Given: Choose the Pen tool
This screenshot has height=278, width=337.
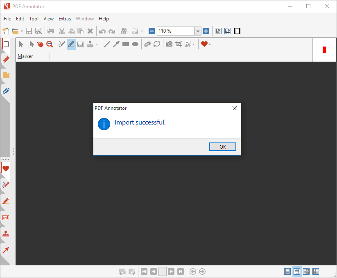Looking at the screenshot, I should (x=62, y=44).
